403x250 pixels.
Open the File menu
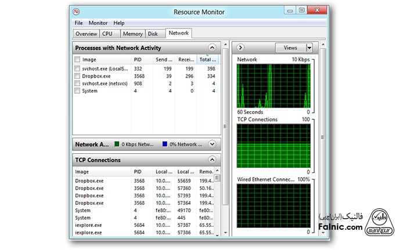(x=78, y=23)
